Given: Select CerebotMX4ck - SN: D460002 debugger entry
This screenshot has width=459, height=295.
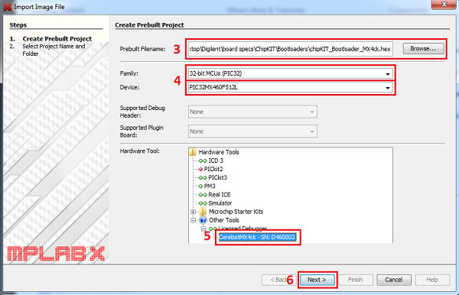Looking at the screenshot, I should click(257, 237).
